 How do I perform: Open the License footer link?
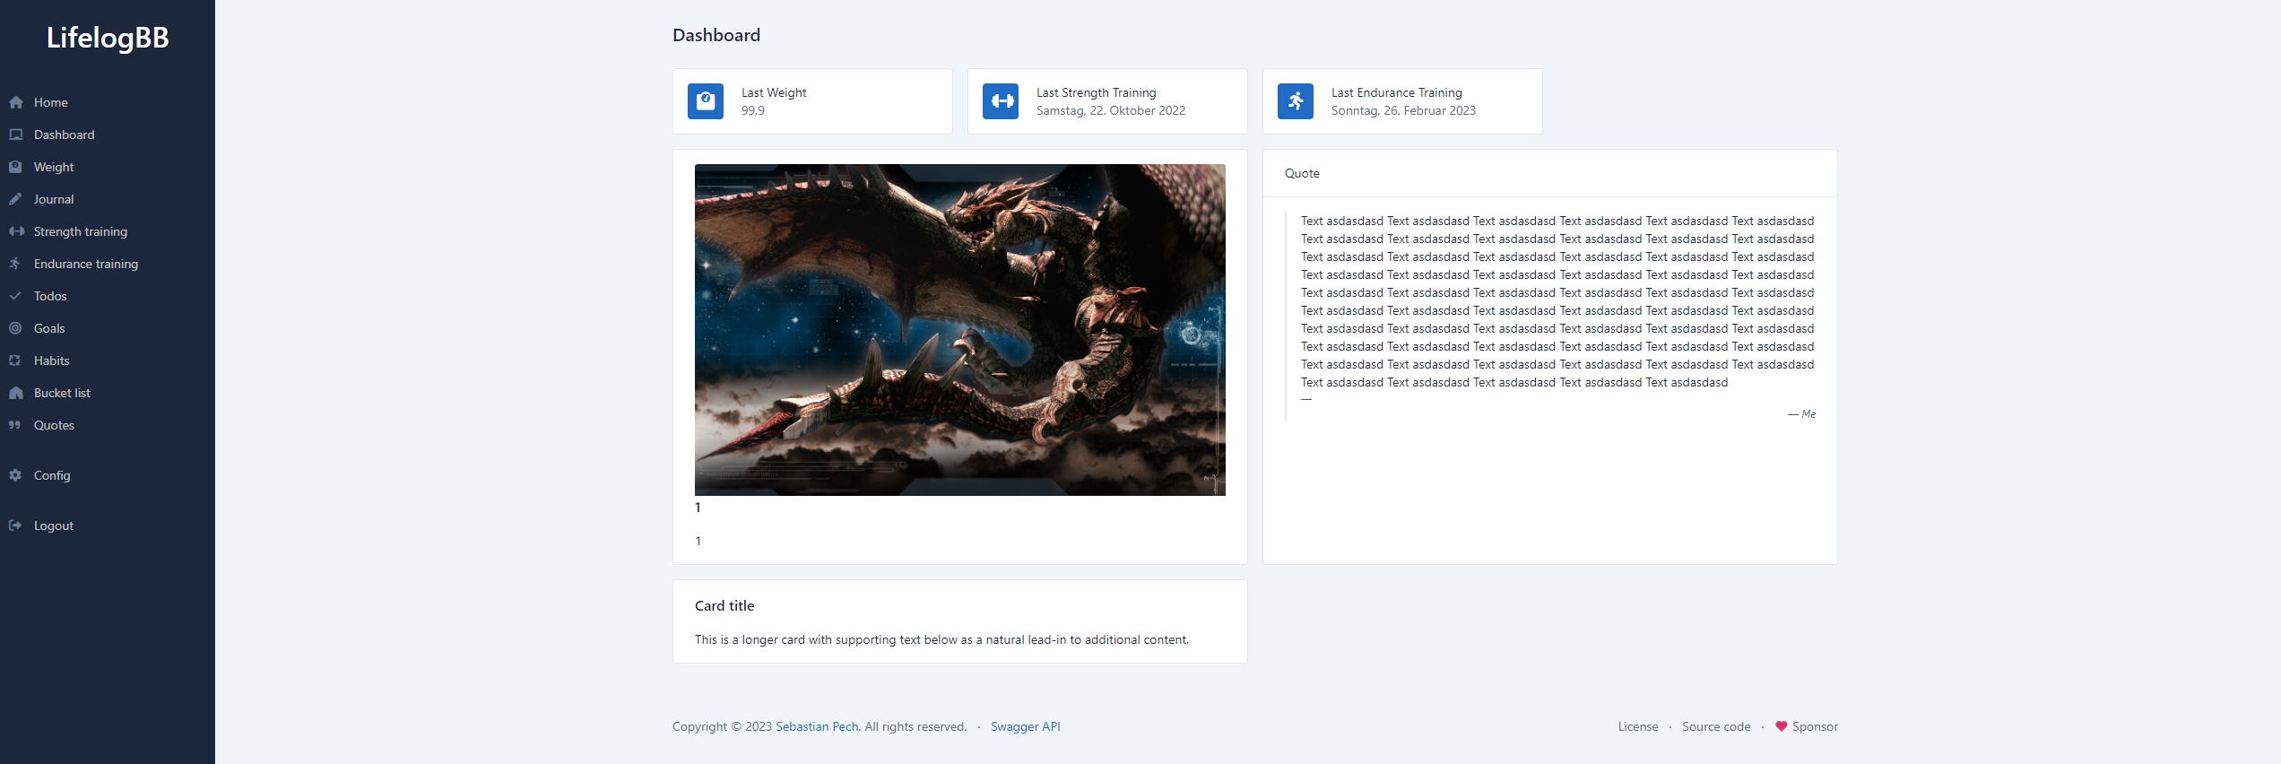[x=1638, y=726]
